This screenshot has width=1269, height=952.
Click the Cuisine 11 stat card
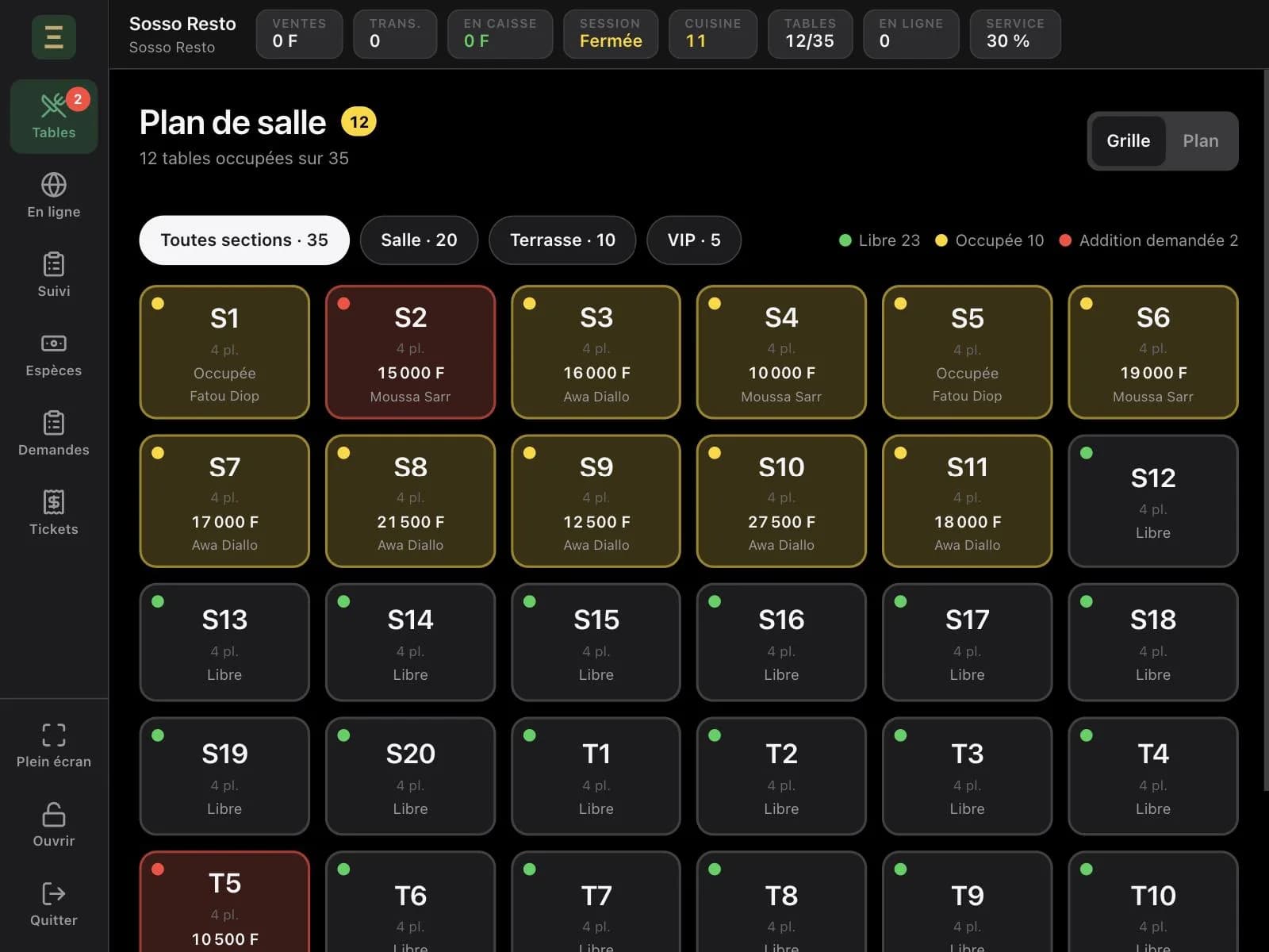pyautogui.click(x=713, y=34)
